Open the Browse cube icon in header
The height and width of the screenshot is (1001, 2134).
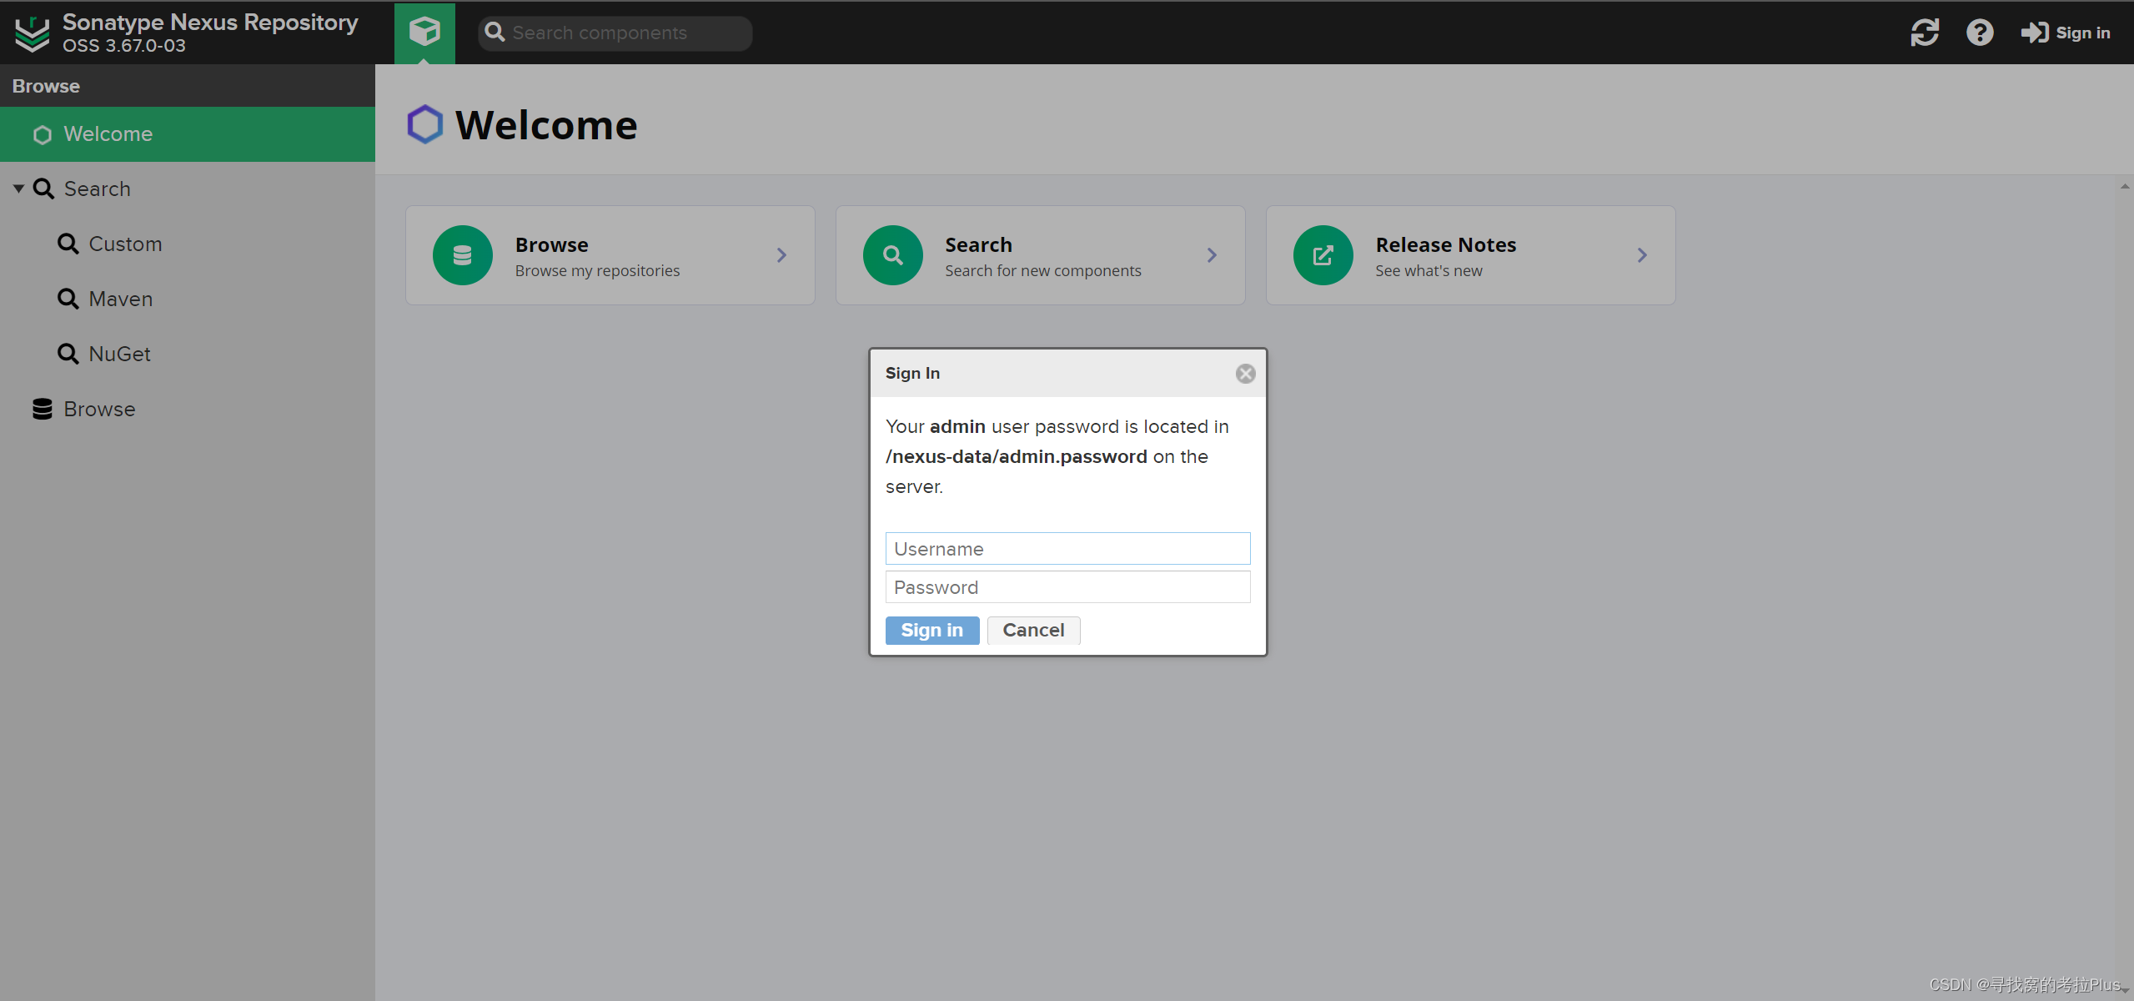(x=424, y=33)
